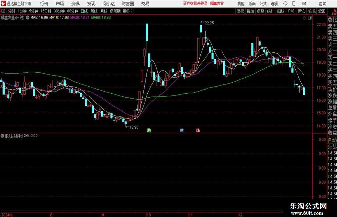Screen dimensions: 337x217
Task: Click the 标记 mark button
Action: pyautogui.click(x=301, y=11)
